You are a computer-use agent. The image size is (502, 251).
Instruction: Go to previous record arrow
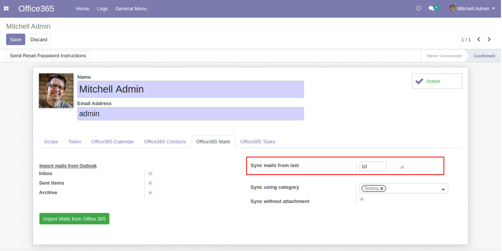479,39
